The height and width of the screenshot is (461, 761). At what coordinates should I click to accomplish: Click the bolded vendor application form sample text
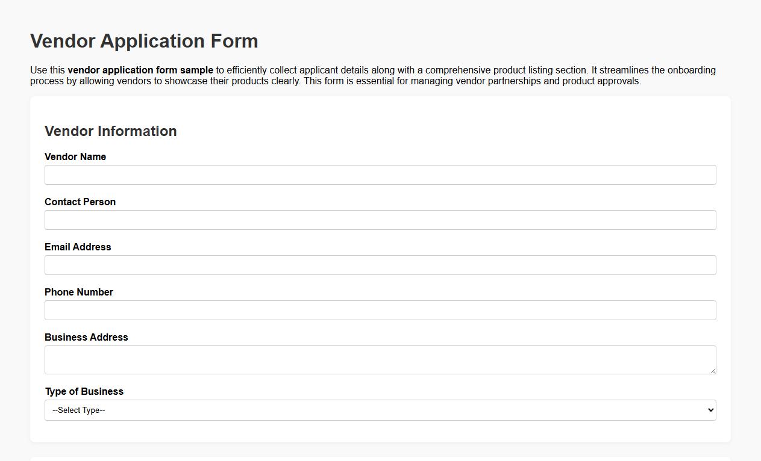(x=140, y=70)
